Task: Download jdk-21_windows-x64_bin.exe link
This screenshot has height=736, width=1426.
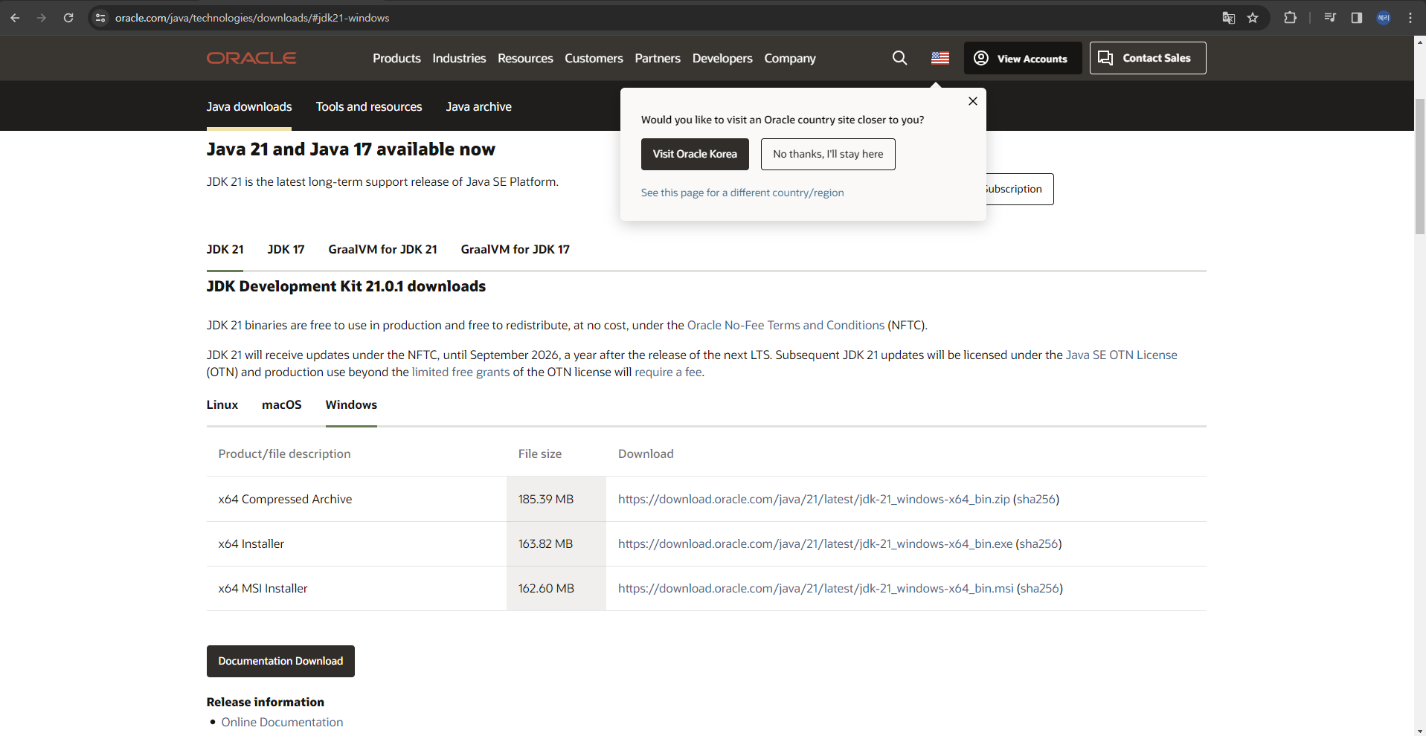Action: tap(815, 543)
